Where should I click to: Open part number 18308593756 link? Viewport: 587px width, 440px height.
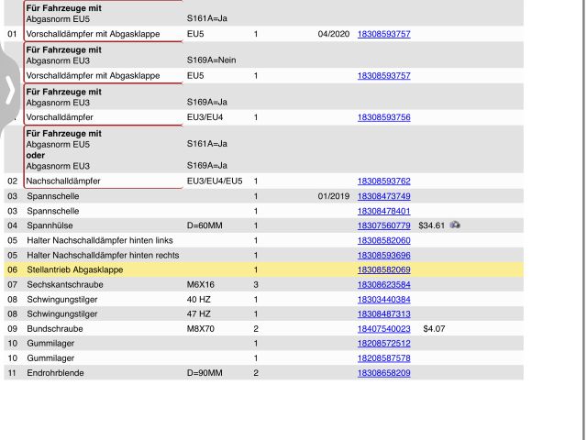[x=383, y=117]
